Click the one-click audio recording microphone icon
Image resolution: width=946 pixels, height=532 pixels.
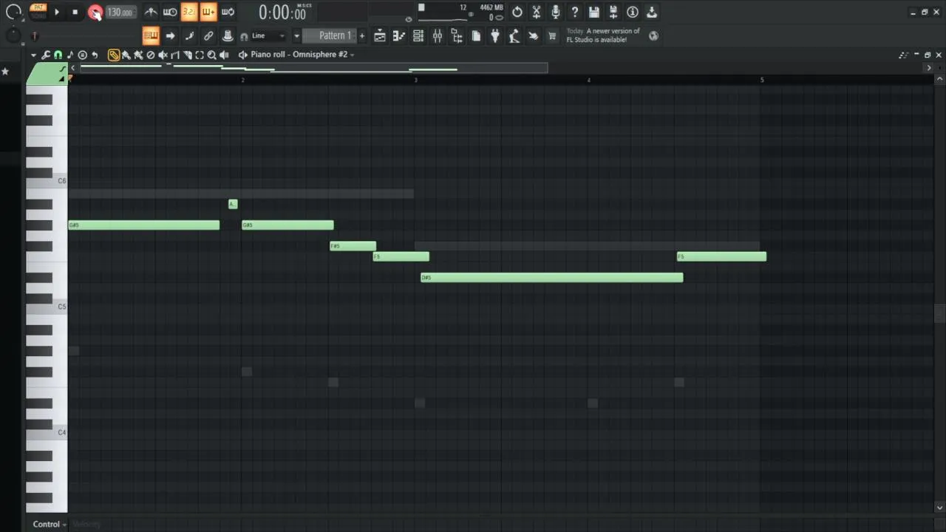(x=556, y=12)
